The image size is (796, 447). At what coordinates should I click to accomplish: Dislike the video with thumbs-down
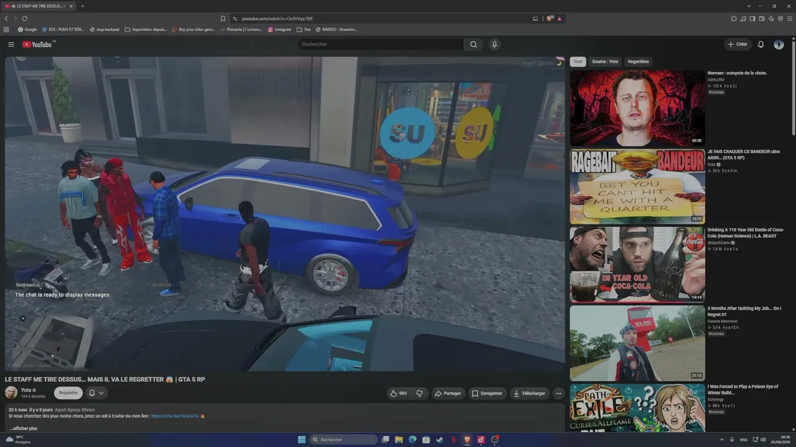click(x=420, y=393)
